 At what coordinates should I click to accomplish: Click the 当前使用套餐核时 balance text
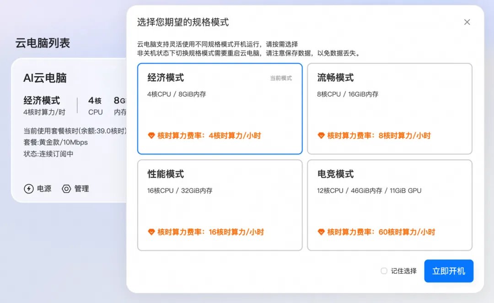click(x=75, y=131)
